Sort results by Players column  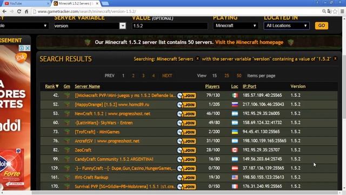pos(212,86)
